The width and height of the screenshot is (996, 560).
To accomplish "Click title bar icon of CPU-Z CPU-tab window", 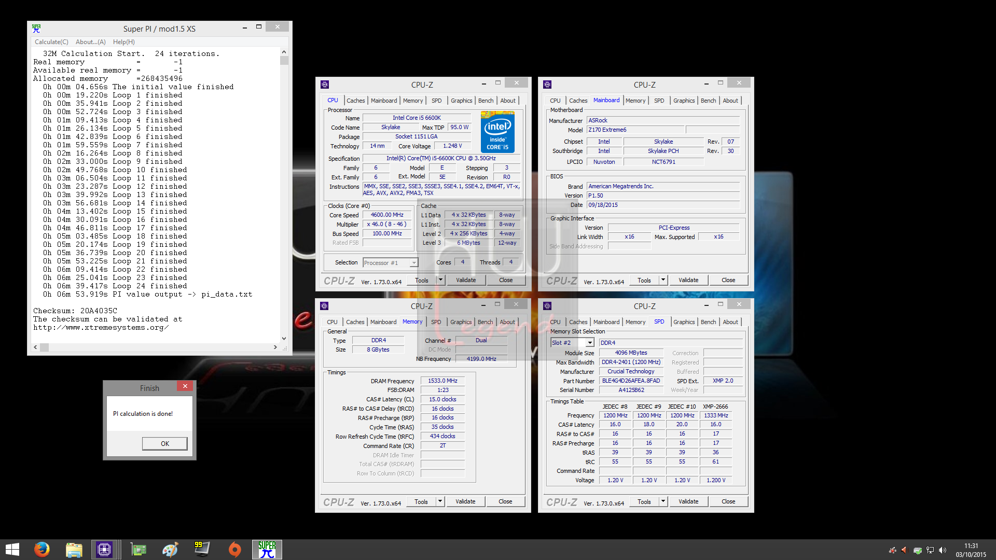I will tap(325, 85).
